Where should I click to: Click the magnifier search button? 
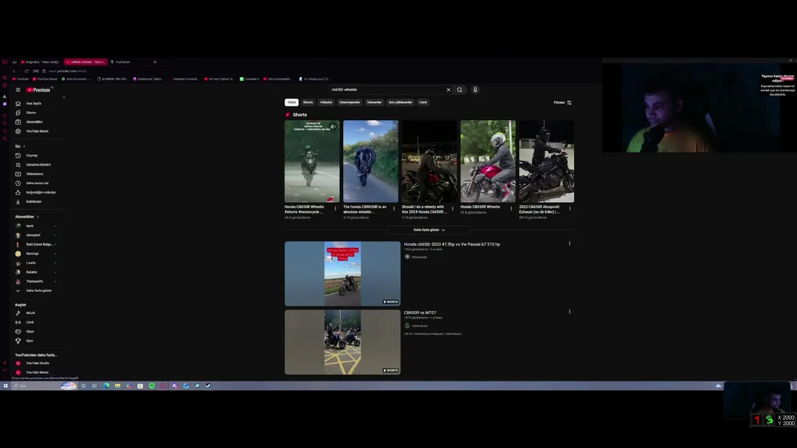[x=460, y=90]
